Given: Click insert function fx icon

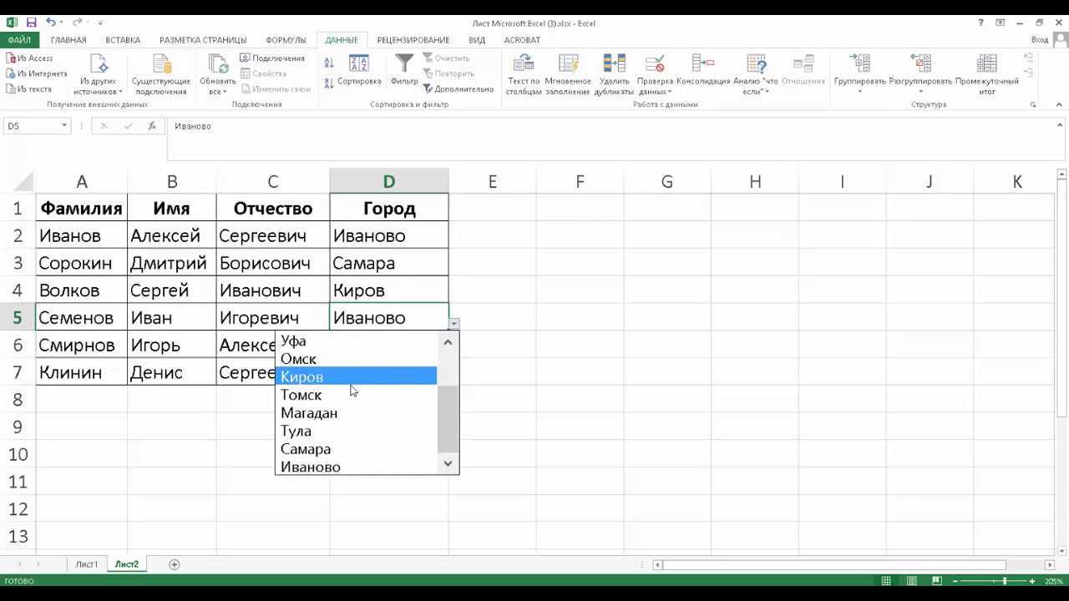Looking at the screenshot, I should point(152,126).
